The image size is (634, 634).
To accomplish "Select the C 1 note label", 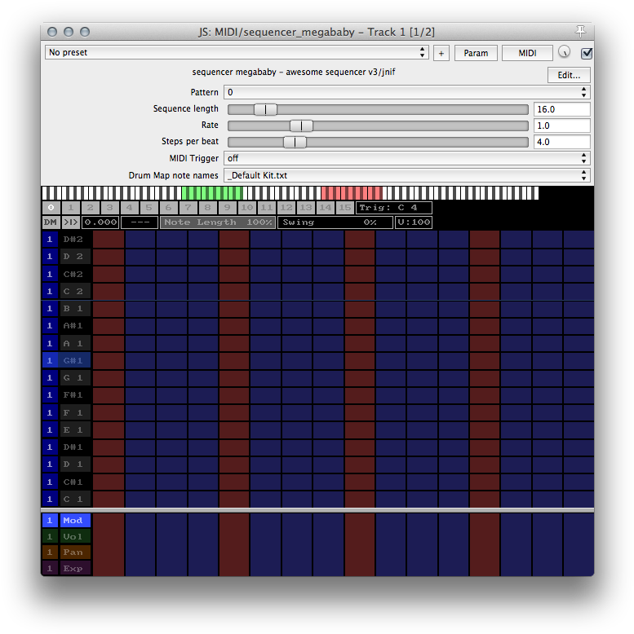I will coord(75,499).
